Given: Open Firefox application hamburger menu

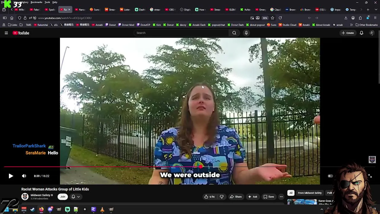Looking at the screenshot, I should pyautogui.click(x=375, y=18).
